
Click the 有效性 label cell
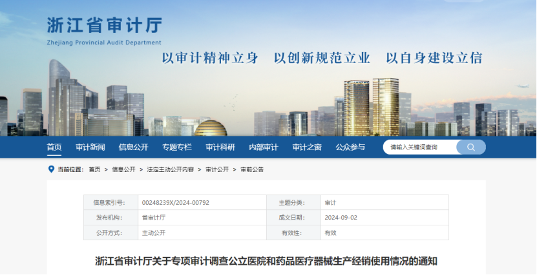click(x=294, y=233)
